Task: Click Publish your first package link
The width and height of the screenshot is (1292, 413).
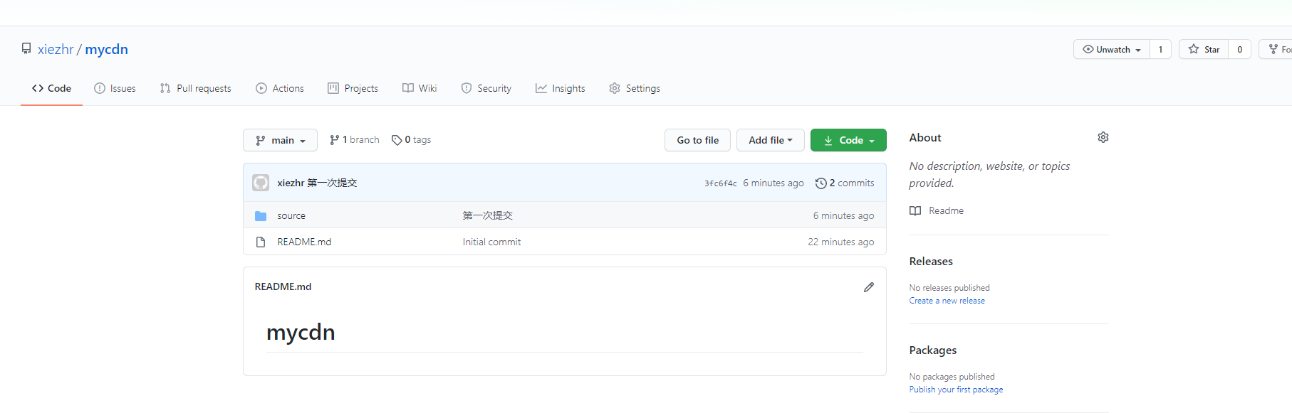Action: (x=956, y=390)
